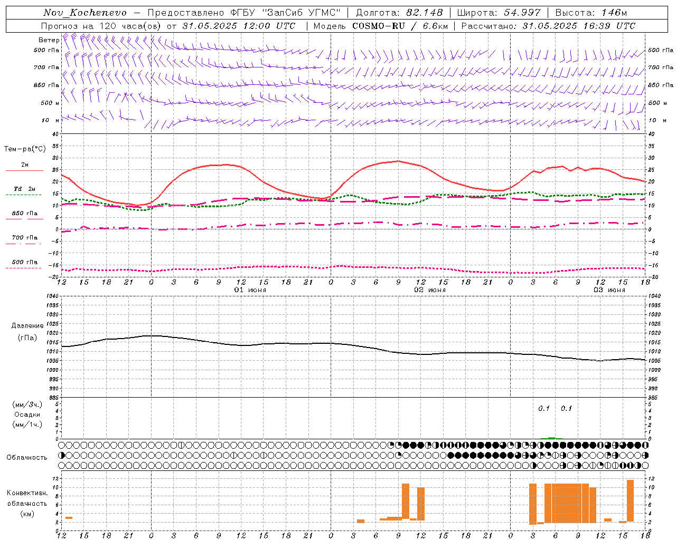Click the 500 м wind level label on the left
676x540 pixels.
pos(50,103)
